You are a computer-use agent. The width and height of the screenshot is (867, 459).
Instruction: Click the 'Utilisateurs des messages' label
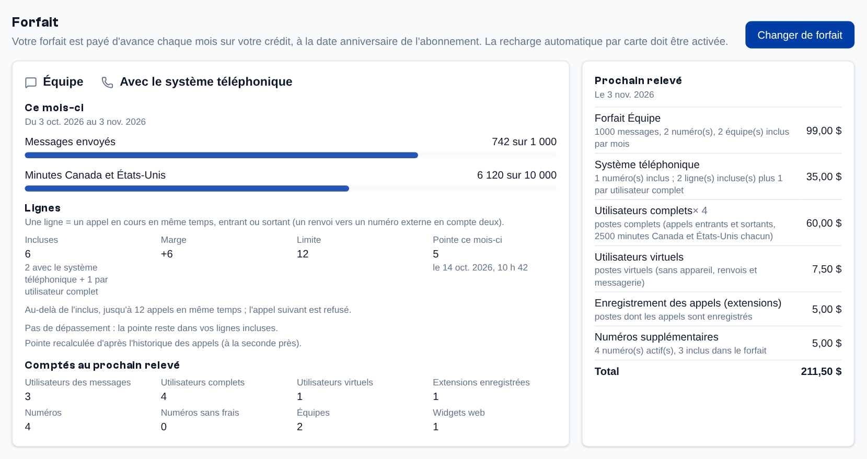(78, 382)
